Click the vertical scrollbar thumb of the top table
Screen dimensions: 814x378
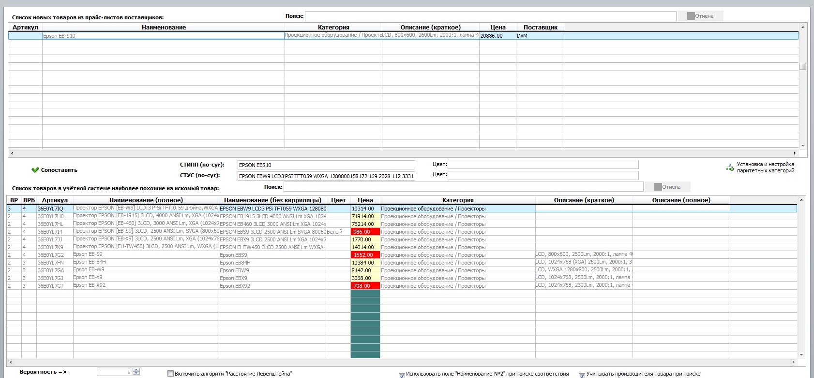(803, 67)
